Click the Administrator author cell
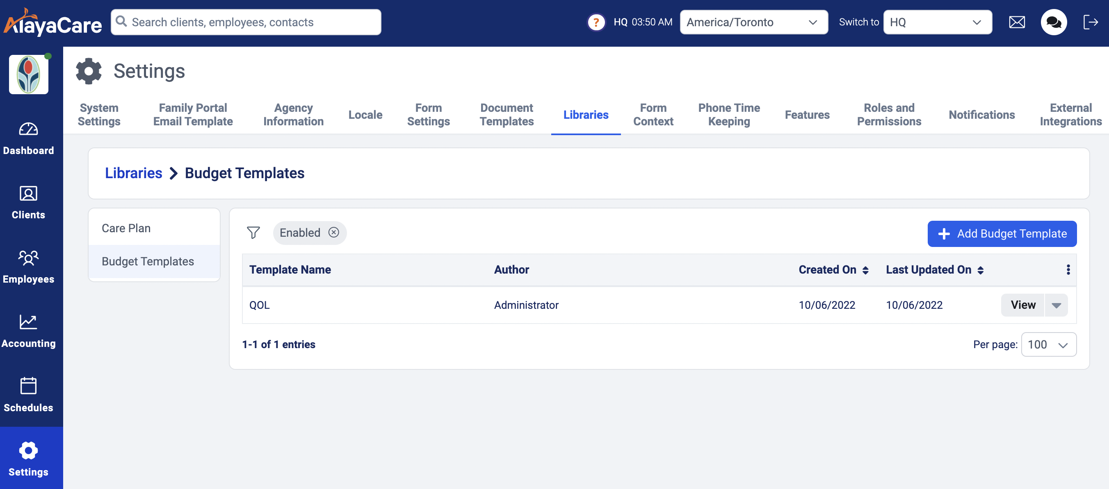The height and width of the screenshot is (489, 1109). [x=526, y=306]
